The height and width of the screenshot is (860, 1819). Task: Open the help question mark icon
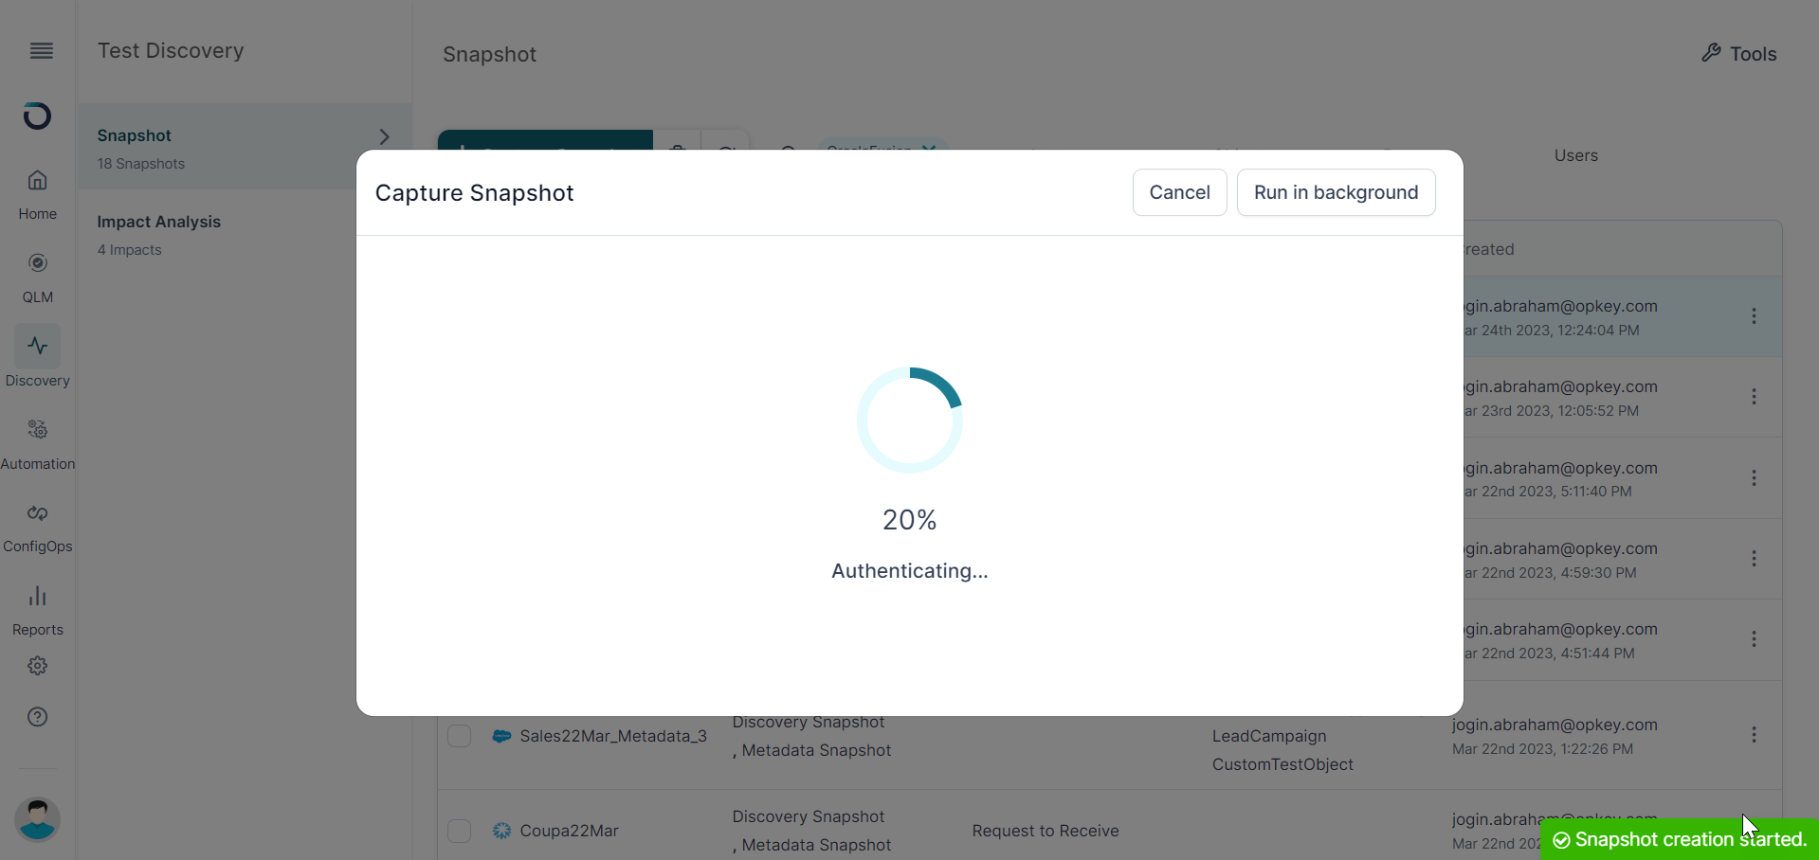37,717
